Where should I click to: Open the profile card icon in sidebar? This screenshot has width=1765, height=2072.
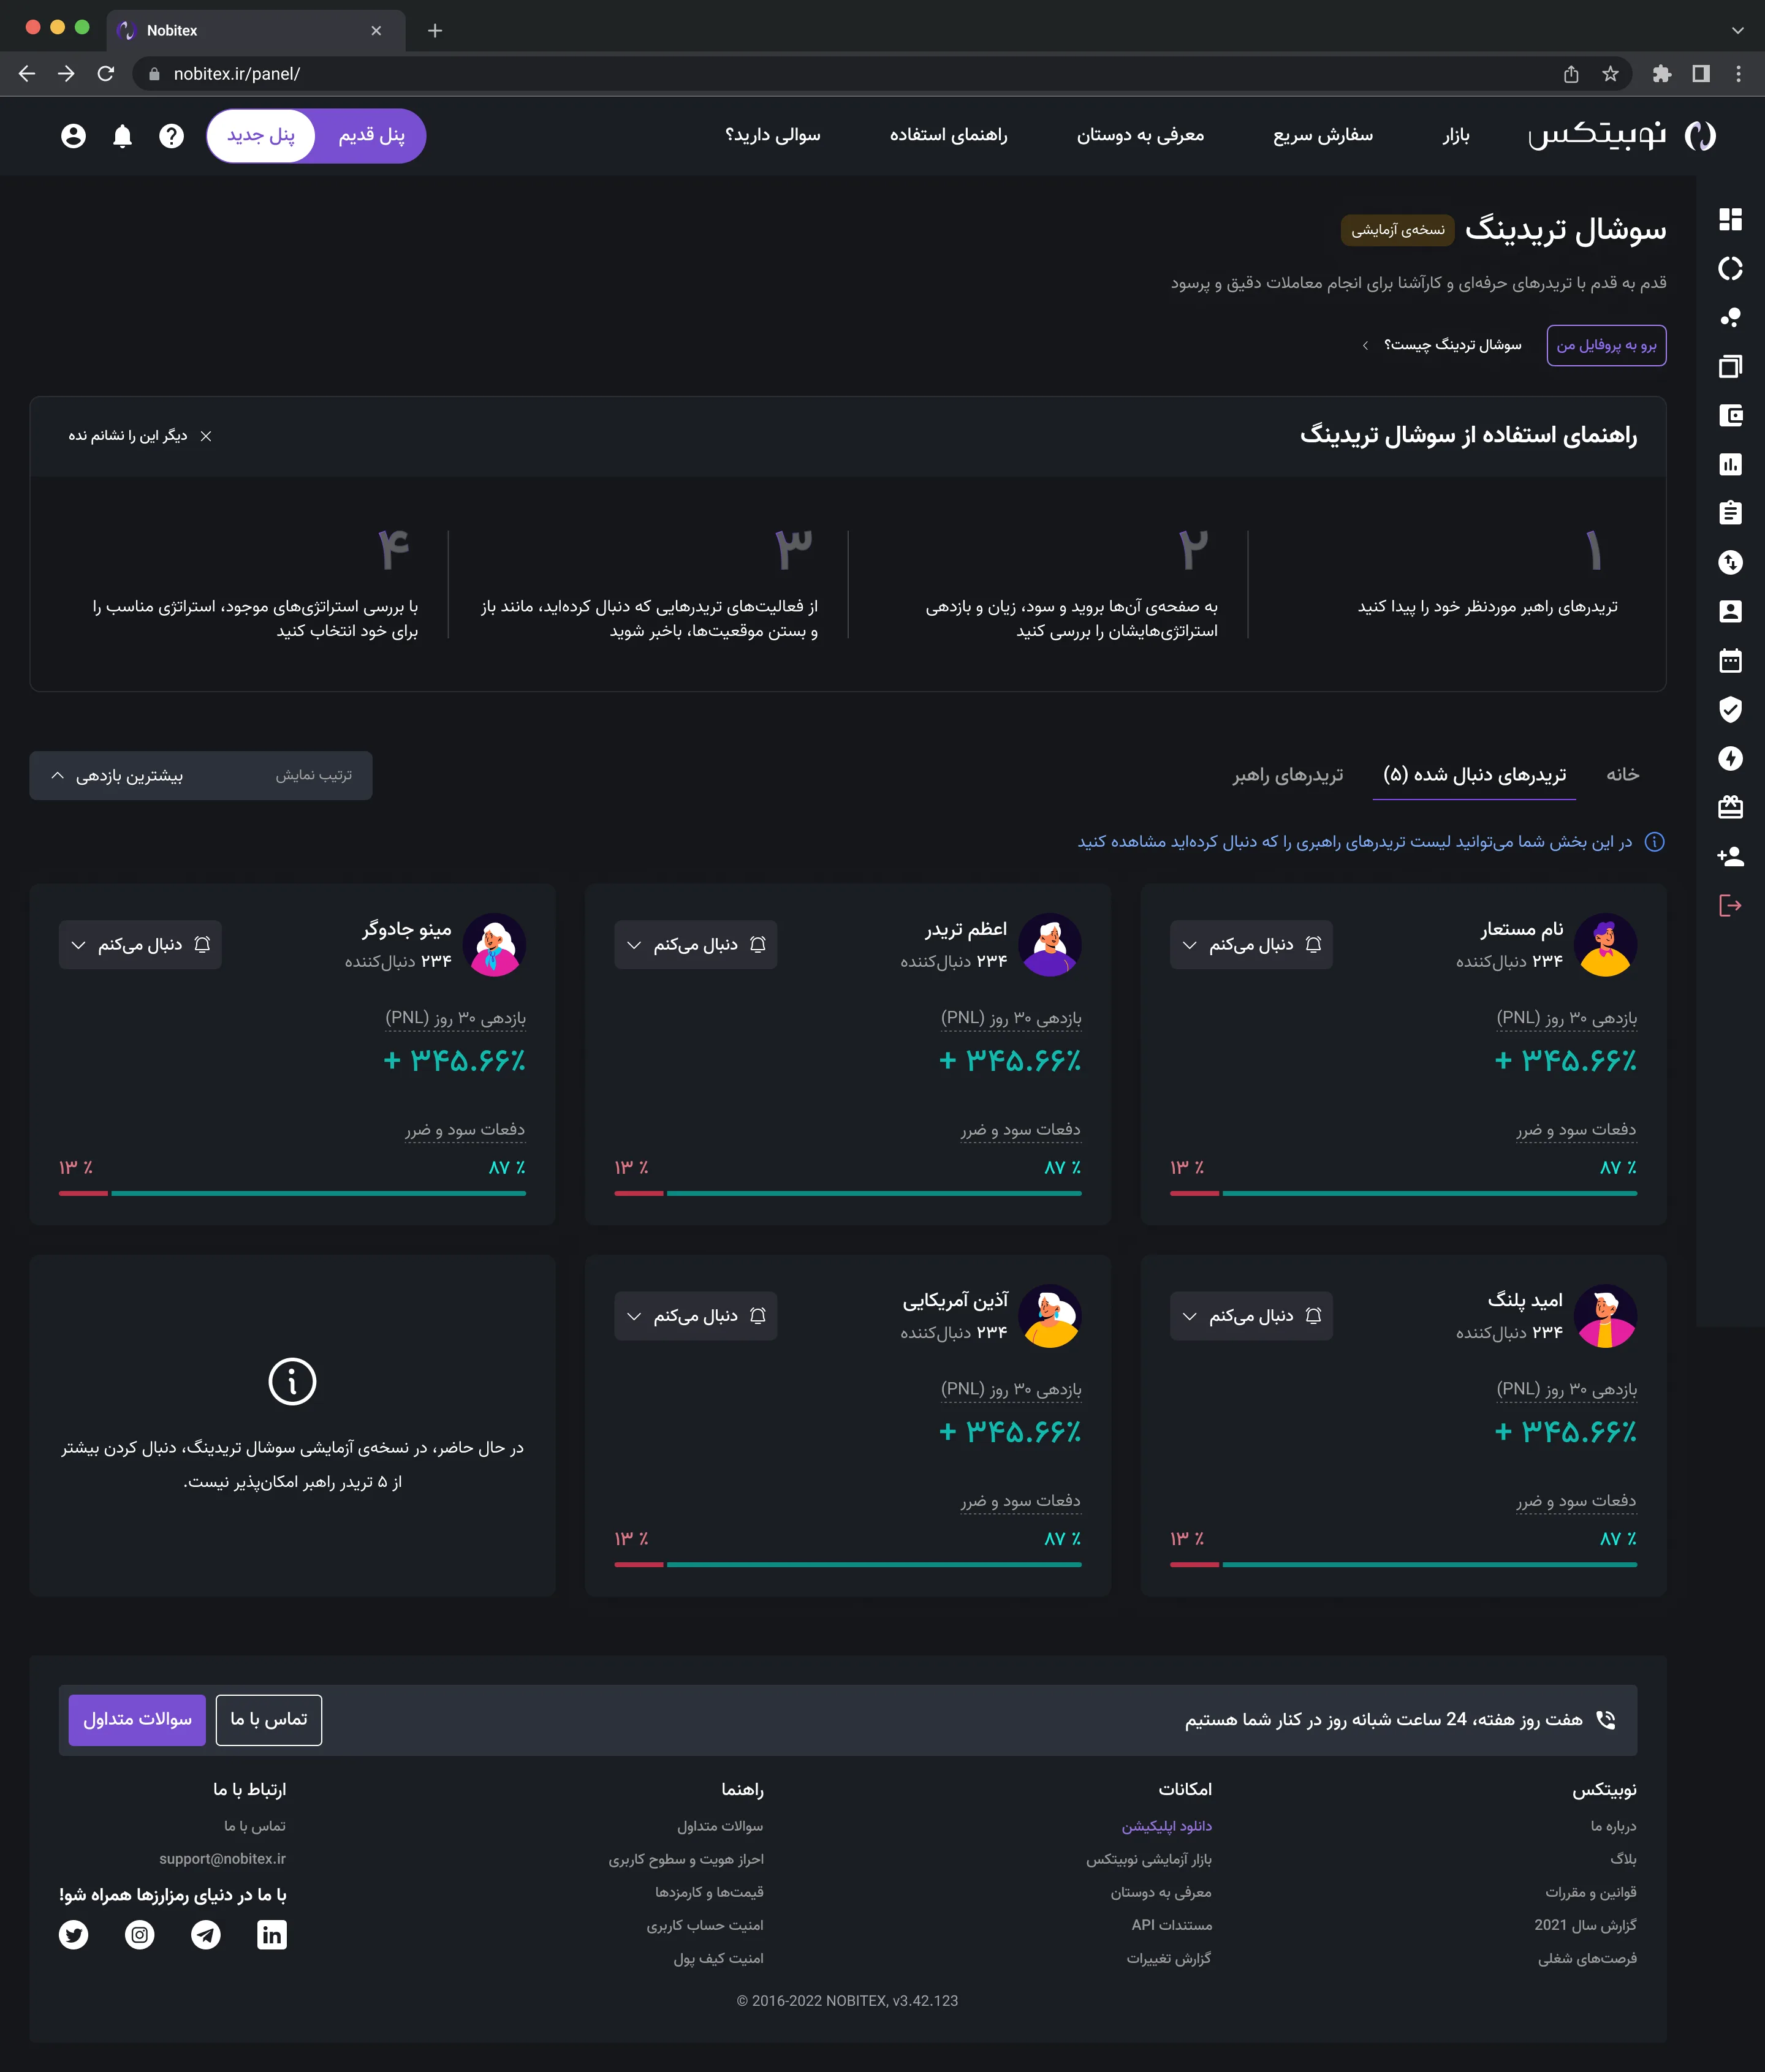pyautogui.click(x=1730, y=611)
